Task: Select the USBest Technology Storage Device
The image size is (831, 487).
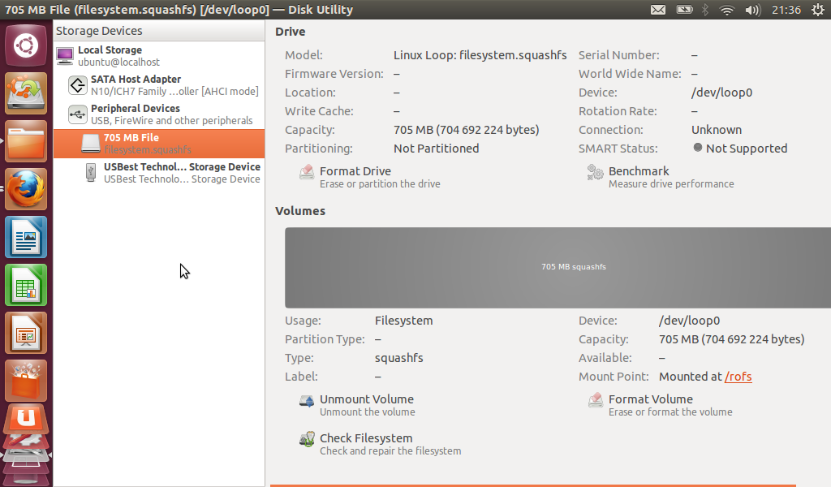Action: tap(182, 173)
